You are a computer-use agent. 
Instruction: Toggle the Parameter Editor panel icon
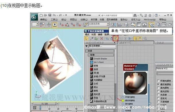point(140,38)
